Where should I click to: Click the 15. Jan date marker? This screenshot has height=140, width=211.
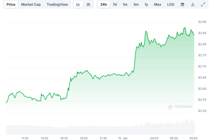[123, 138]
